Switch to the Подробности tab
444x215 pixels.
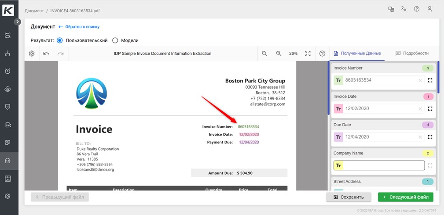tap(412, 53)
